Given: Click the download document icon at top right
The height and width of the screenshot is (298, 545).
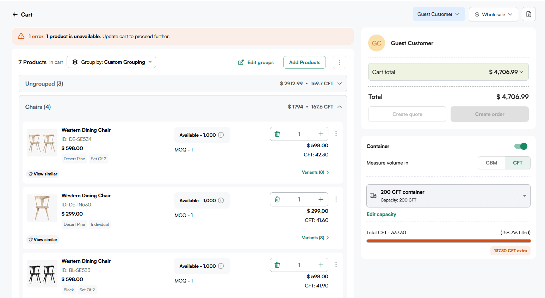Looking at the screenshot, I should click(528, 14).
